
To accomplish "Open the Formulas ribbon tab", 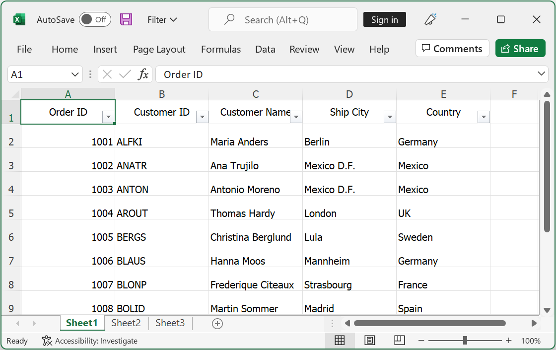I will coord(221,49).
